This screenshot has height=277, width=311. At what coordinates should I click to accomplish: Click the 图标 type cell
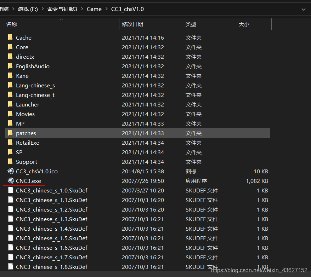(x=191, y=171)
